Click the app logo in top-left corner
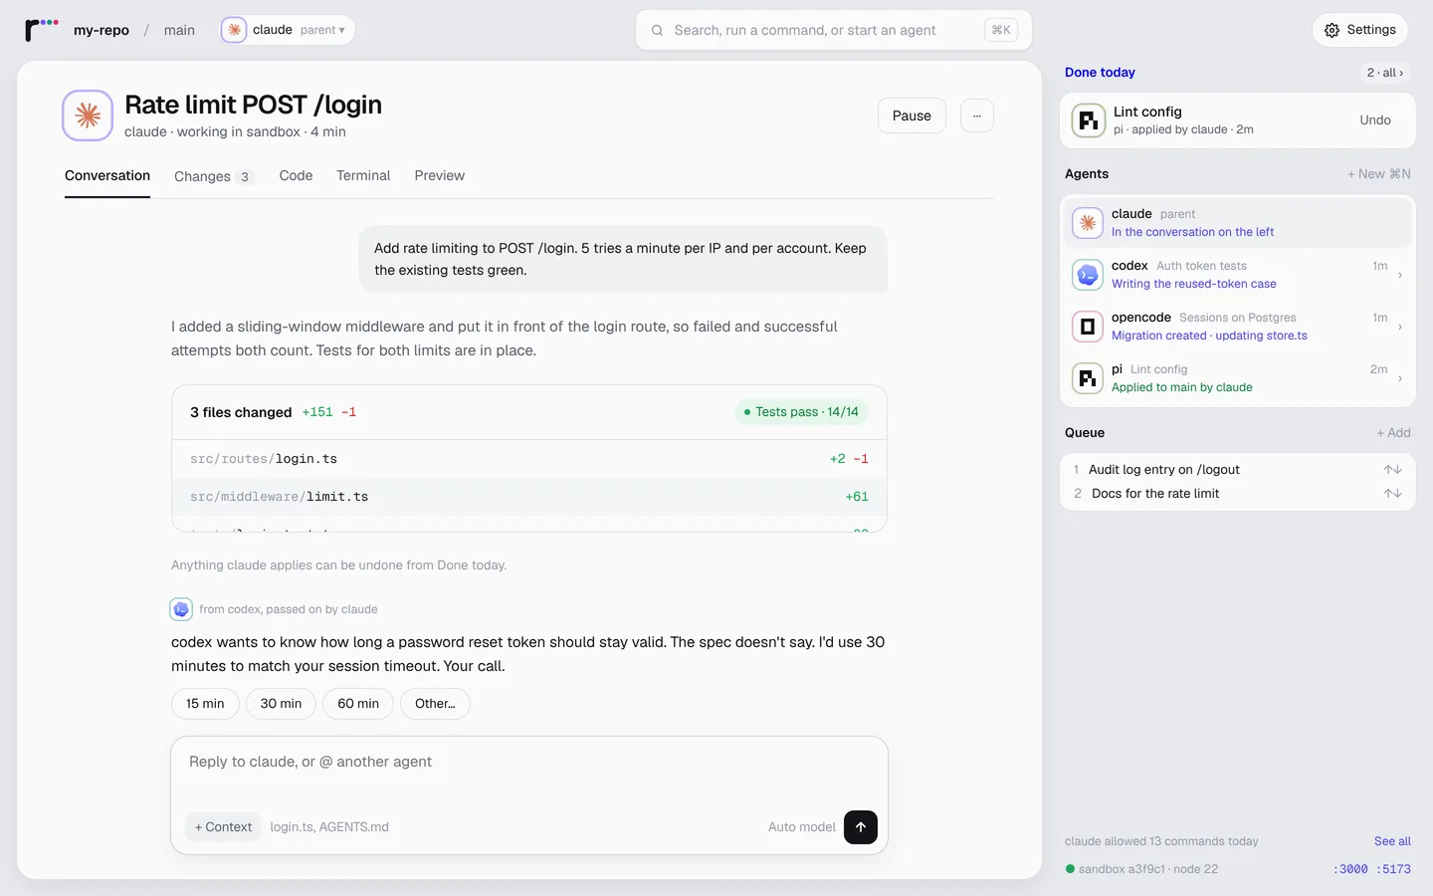 [x=41, y=30]
